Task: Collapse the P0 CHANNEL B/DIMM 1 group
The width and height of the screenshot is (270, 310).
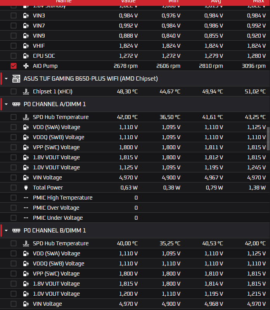Action: 6,231
